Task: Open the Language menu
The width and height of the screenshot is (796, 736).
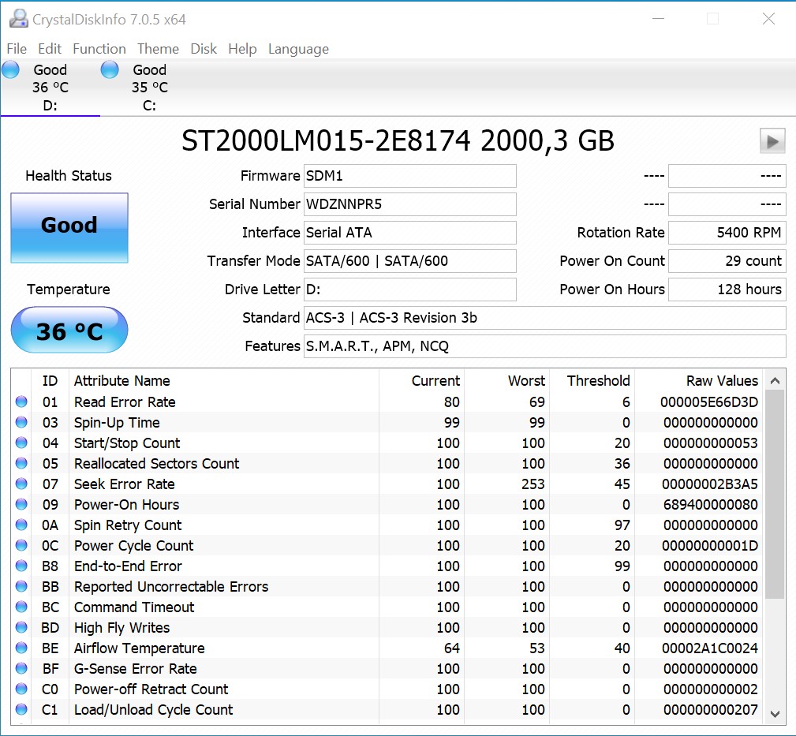Action: pos(298,49)
